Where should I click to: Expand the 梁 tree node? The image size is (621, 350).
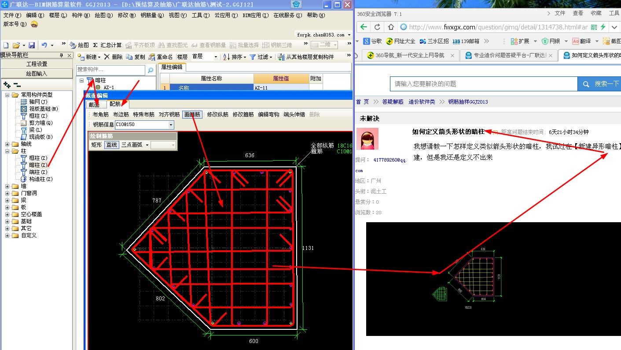tap(7, 200)
